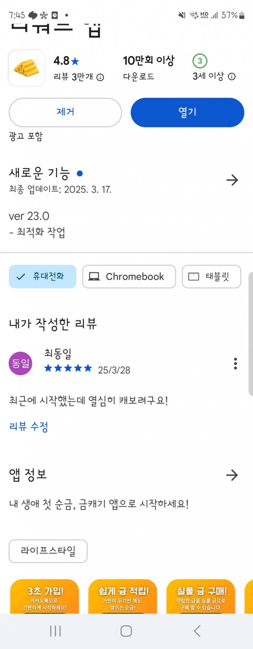Tap the 제거 uninstall button
253x649 pixels.
pyautogui.click(x=65, y=112)
